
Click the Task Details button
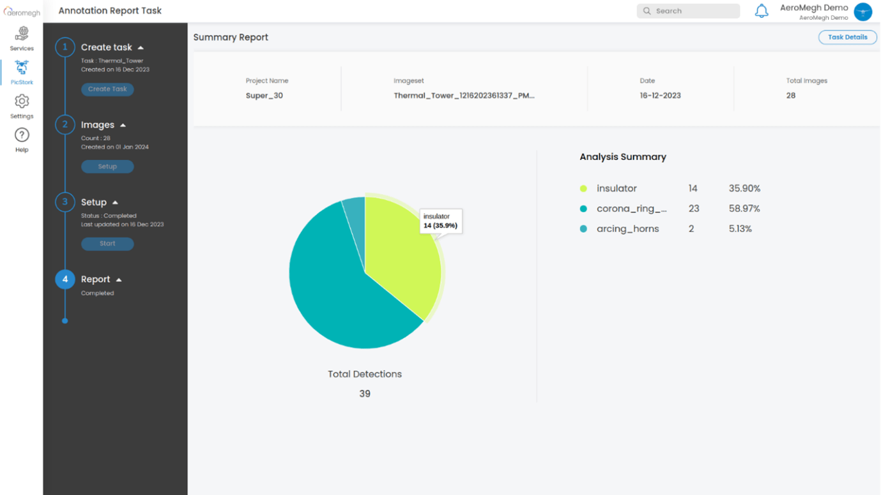click(847, 37)
